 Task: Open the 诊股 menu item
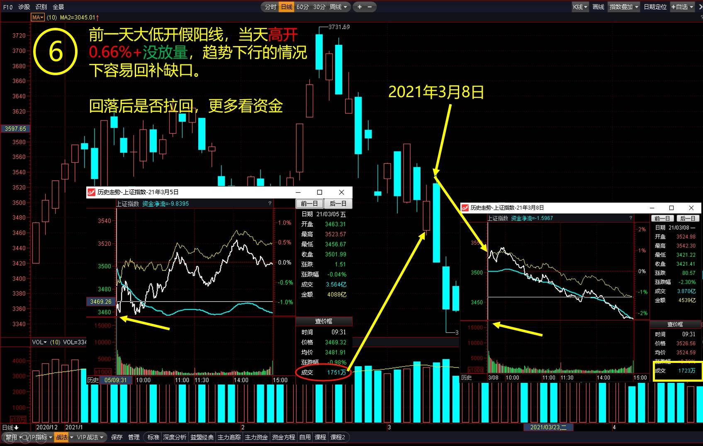24,7
